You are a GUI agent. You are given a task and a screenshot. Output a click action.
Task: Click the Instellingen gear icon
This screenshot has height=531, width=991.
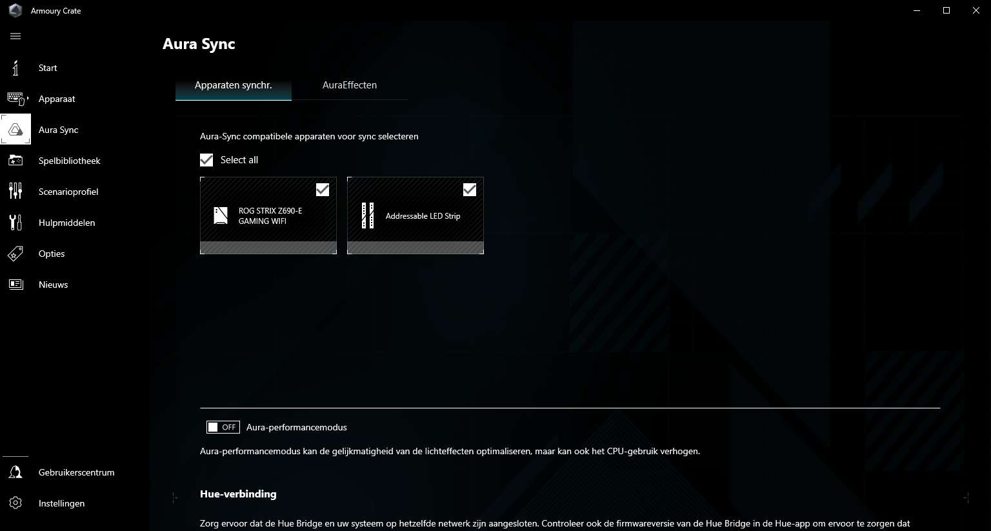pyautogui.click(x=15, y=503)
